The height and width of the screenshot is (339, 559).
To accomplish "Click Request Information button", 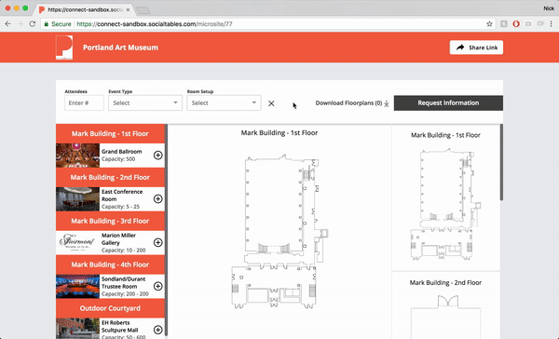I will [x=448, y=103].
